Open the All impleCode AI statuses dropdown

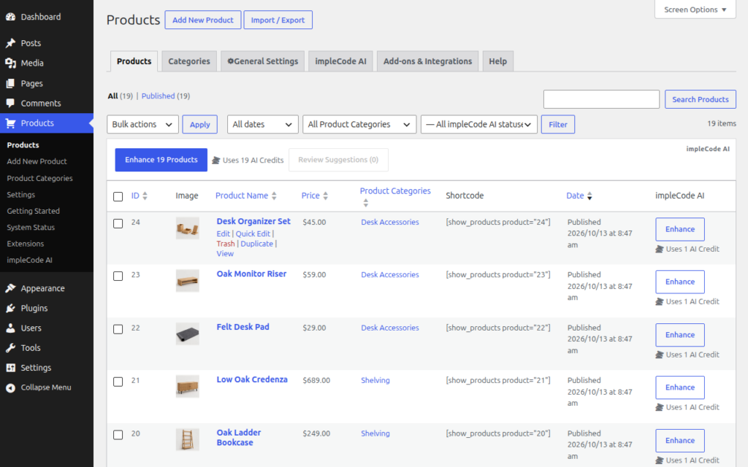[479, 124]
